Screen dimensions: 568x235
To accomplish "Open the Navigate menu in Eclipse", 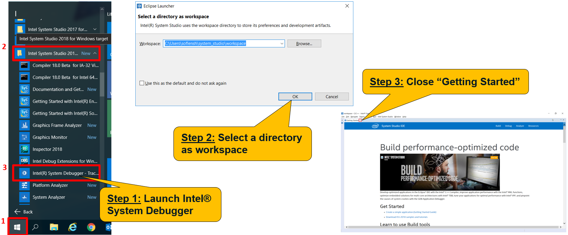I will (x=354, y=117).
